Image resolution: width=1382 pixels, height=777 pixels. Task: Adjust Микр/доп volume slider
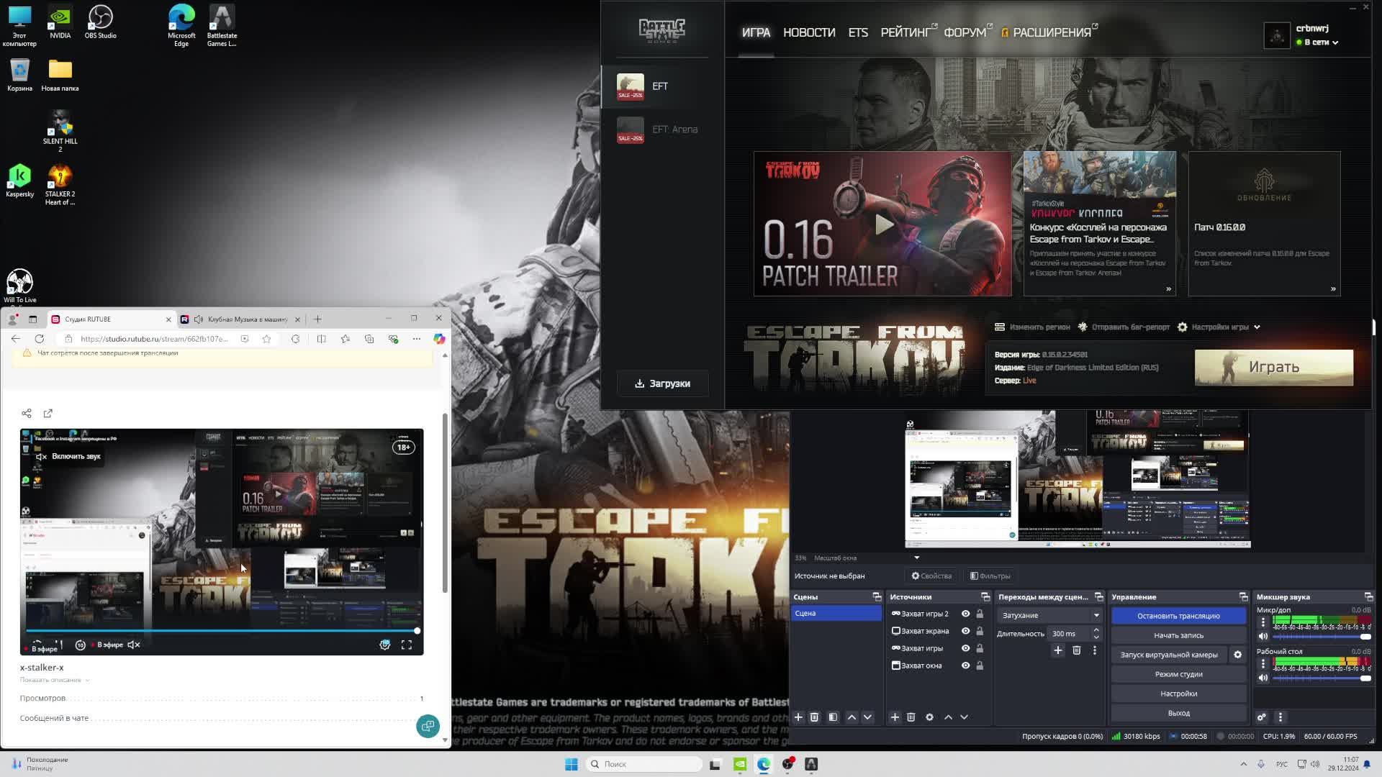pyautogui.click(x=1322, y=636)
